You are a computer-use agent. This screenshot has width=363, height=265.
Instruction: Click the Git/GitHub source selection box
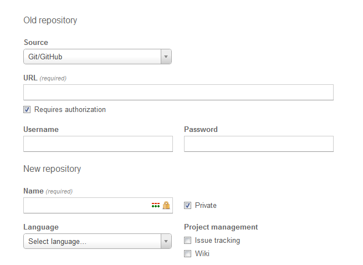coord(98,57)
